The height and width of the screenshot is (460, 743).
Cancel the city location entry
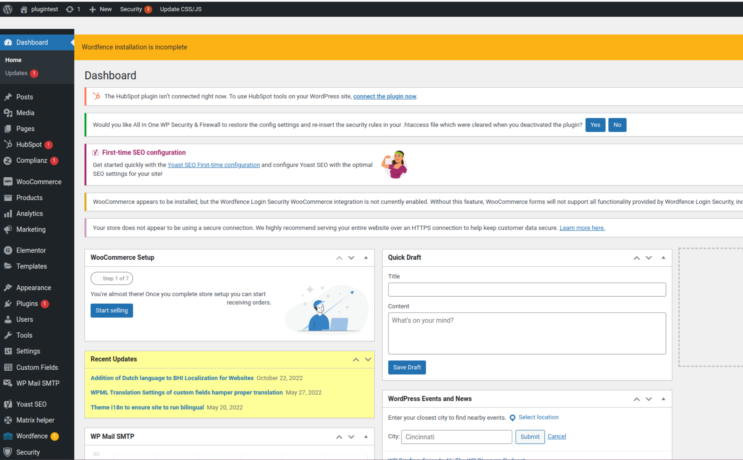(x=557, y=436)
